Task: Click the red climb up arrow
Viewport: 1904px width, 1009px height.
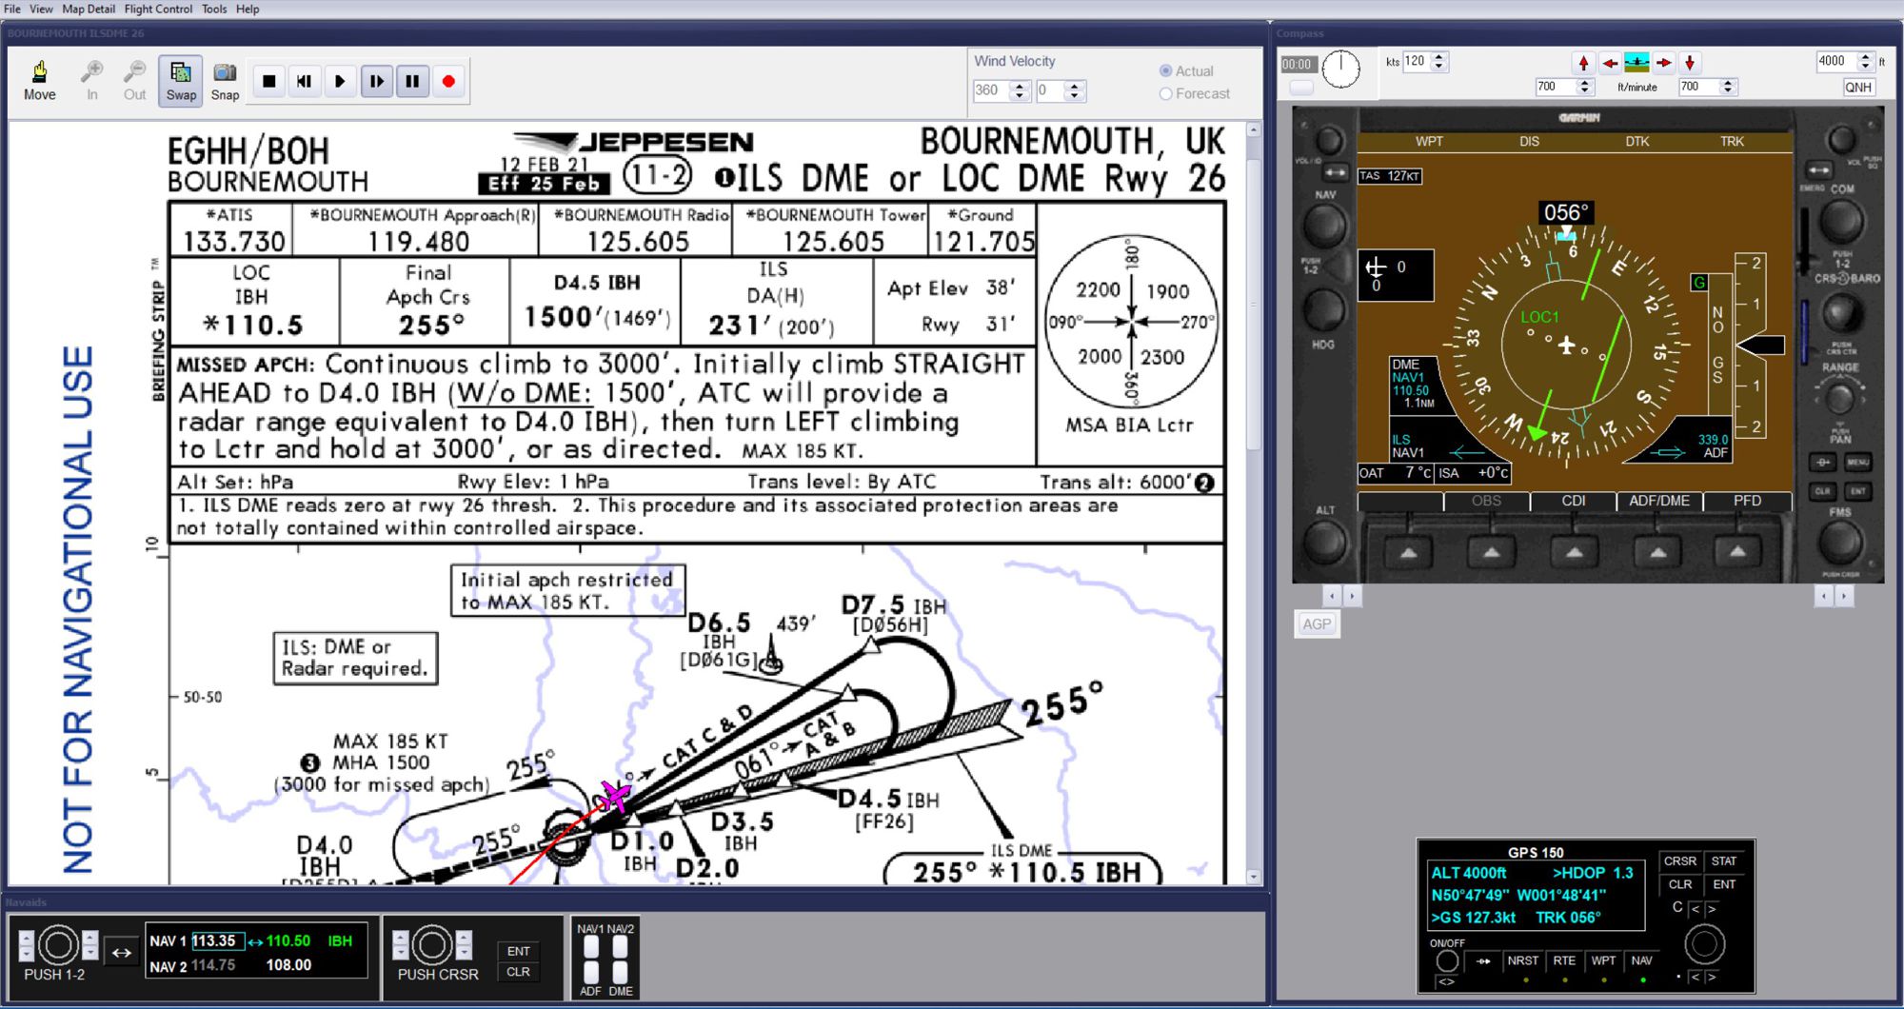Action: (1583, 63)
